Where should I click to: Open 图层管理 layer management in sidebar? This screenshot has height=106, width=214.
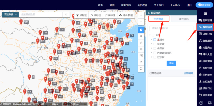[205, 21]
